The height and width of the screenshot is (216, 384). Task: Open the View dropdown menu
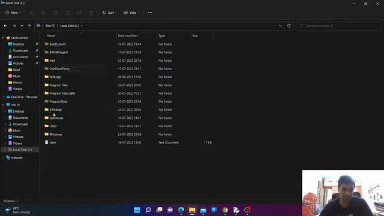pyautogui.click(x=131, y=13)
